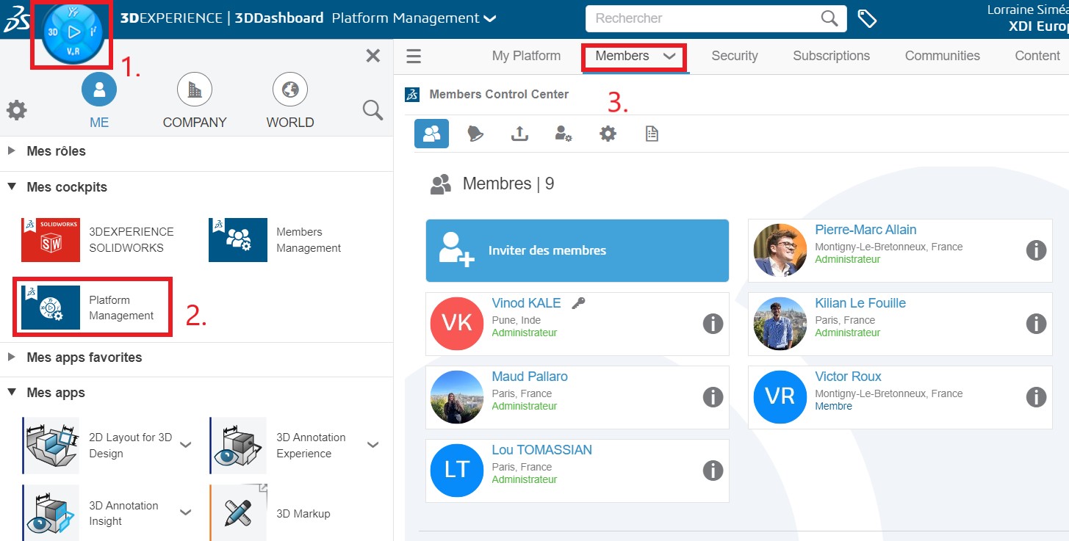Open the report document toolbar icon

[652, 134]
